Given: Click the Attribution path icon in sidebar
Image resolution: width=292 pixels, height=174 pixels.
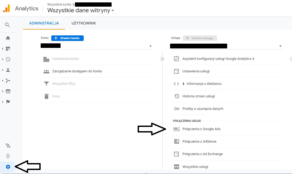Looking at the screenshot, I should point(8,146).
